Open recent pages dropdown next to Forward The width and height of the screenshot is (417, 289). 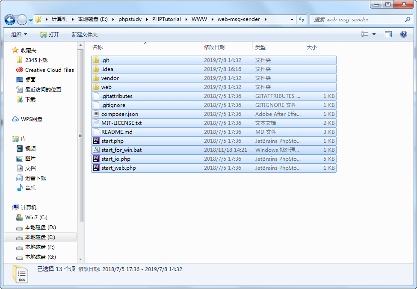pyautogui.click(x=31, y=20)
